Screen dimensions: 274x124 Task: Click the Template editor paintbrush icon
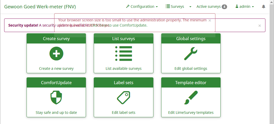pos(191,97)
